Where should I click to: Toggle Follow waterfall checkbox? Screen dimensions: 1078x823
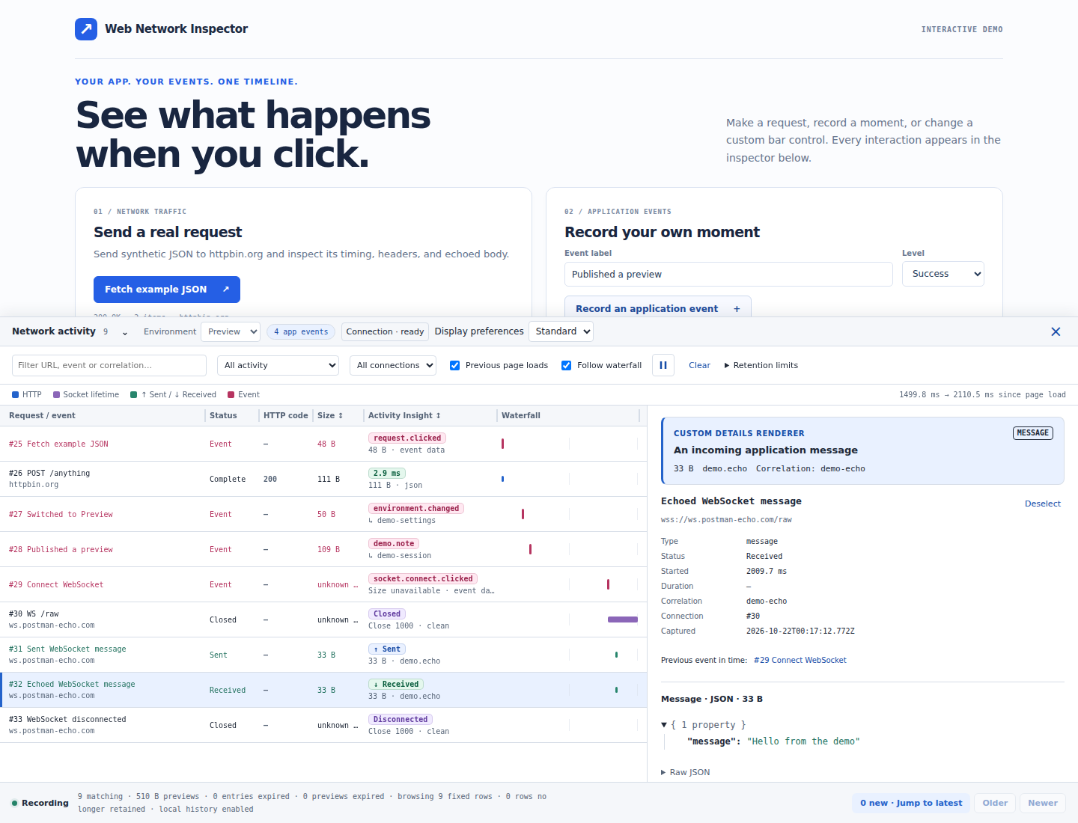coord(566,365)
